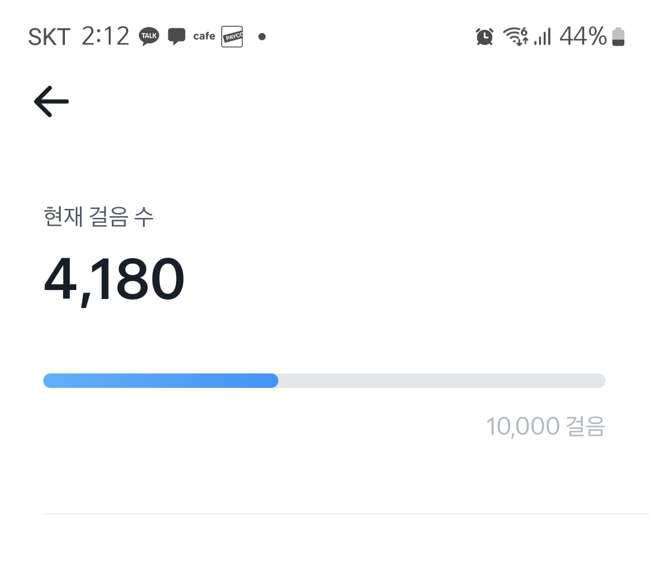The image size is (649, 562).
Task: Tap the more-notifications dot indicator
Action: pyautogui.click(x=262, y=37)
